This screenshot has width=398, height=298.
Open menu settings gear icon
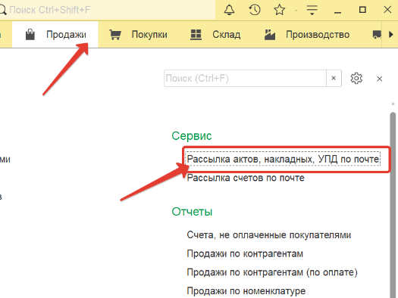click(356, 79)
